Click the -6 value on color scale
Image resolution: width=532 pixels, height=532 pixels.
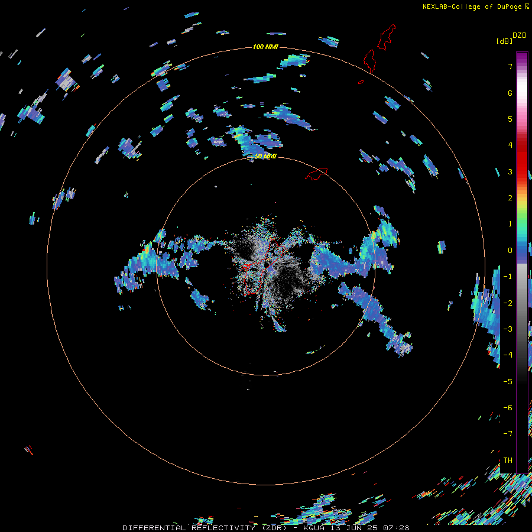[508, 408]
